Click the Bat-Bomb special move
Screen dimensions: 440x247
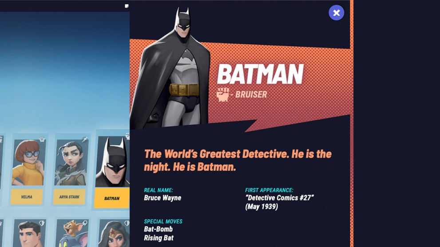pos(158,229)
